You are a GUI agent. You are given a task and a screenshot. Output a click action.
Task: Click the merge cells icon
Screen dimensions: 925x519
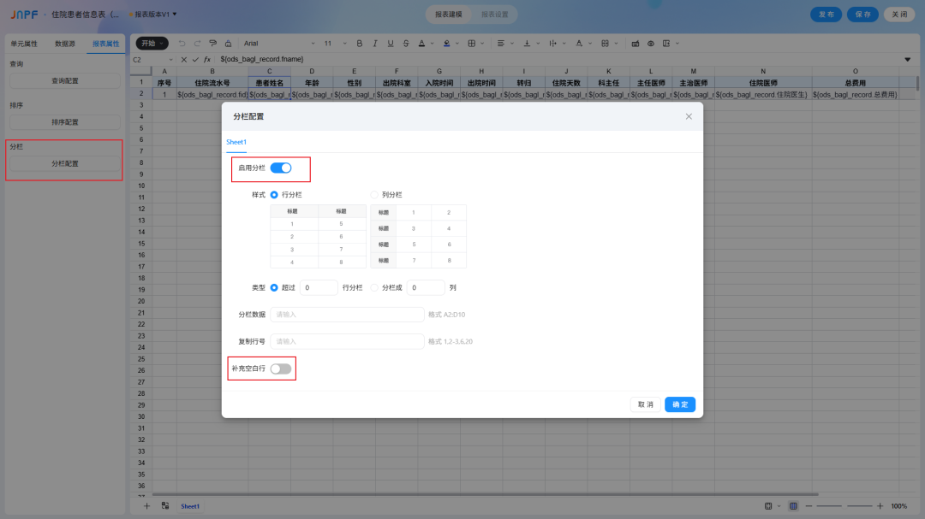(605, 44)
